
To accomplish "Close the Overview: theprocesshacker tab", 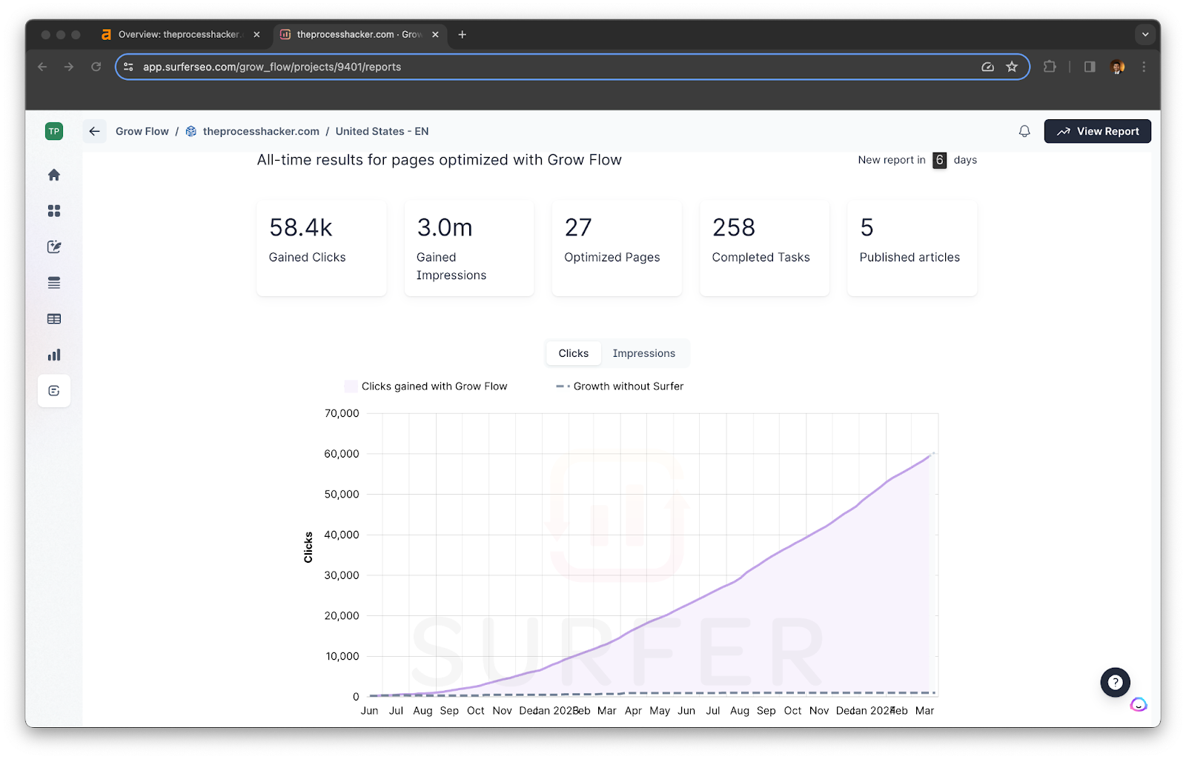I will point(256,34).
